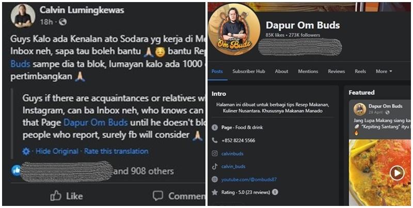Click the globe public audience icon
Screen dimensions: 413x208
pyautogui.click(x=62, y=22)
